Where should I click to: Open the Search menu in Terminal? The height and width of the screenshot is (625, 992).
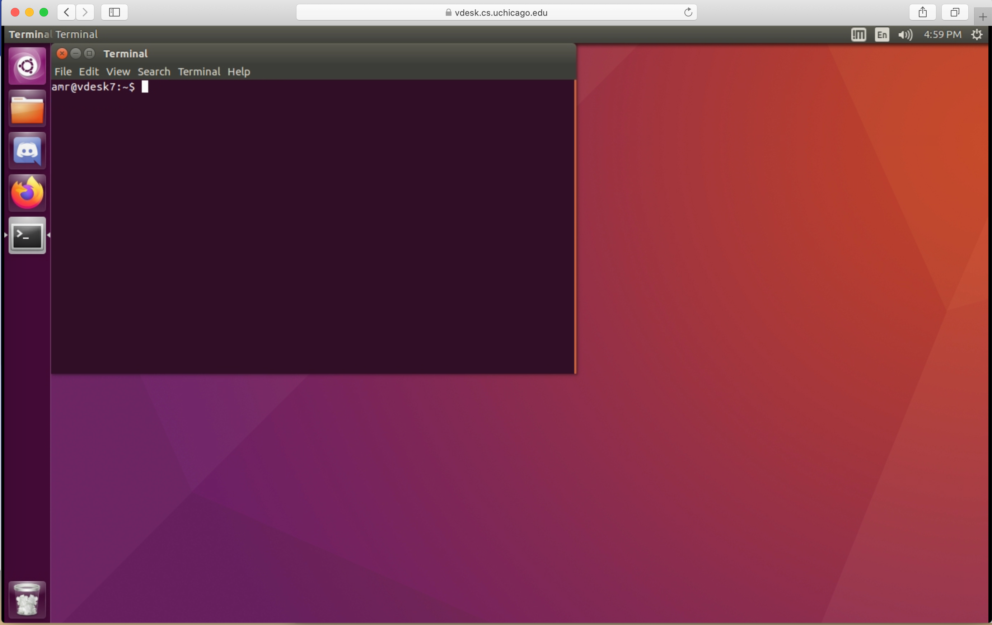(154, 72)
